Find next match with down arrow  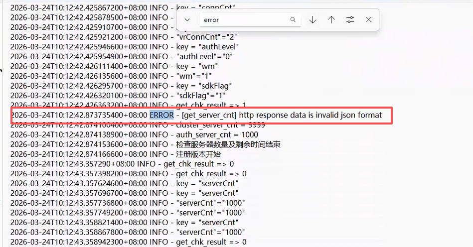(313, 20)
